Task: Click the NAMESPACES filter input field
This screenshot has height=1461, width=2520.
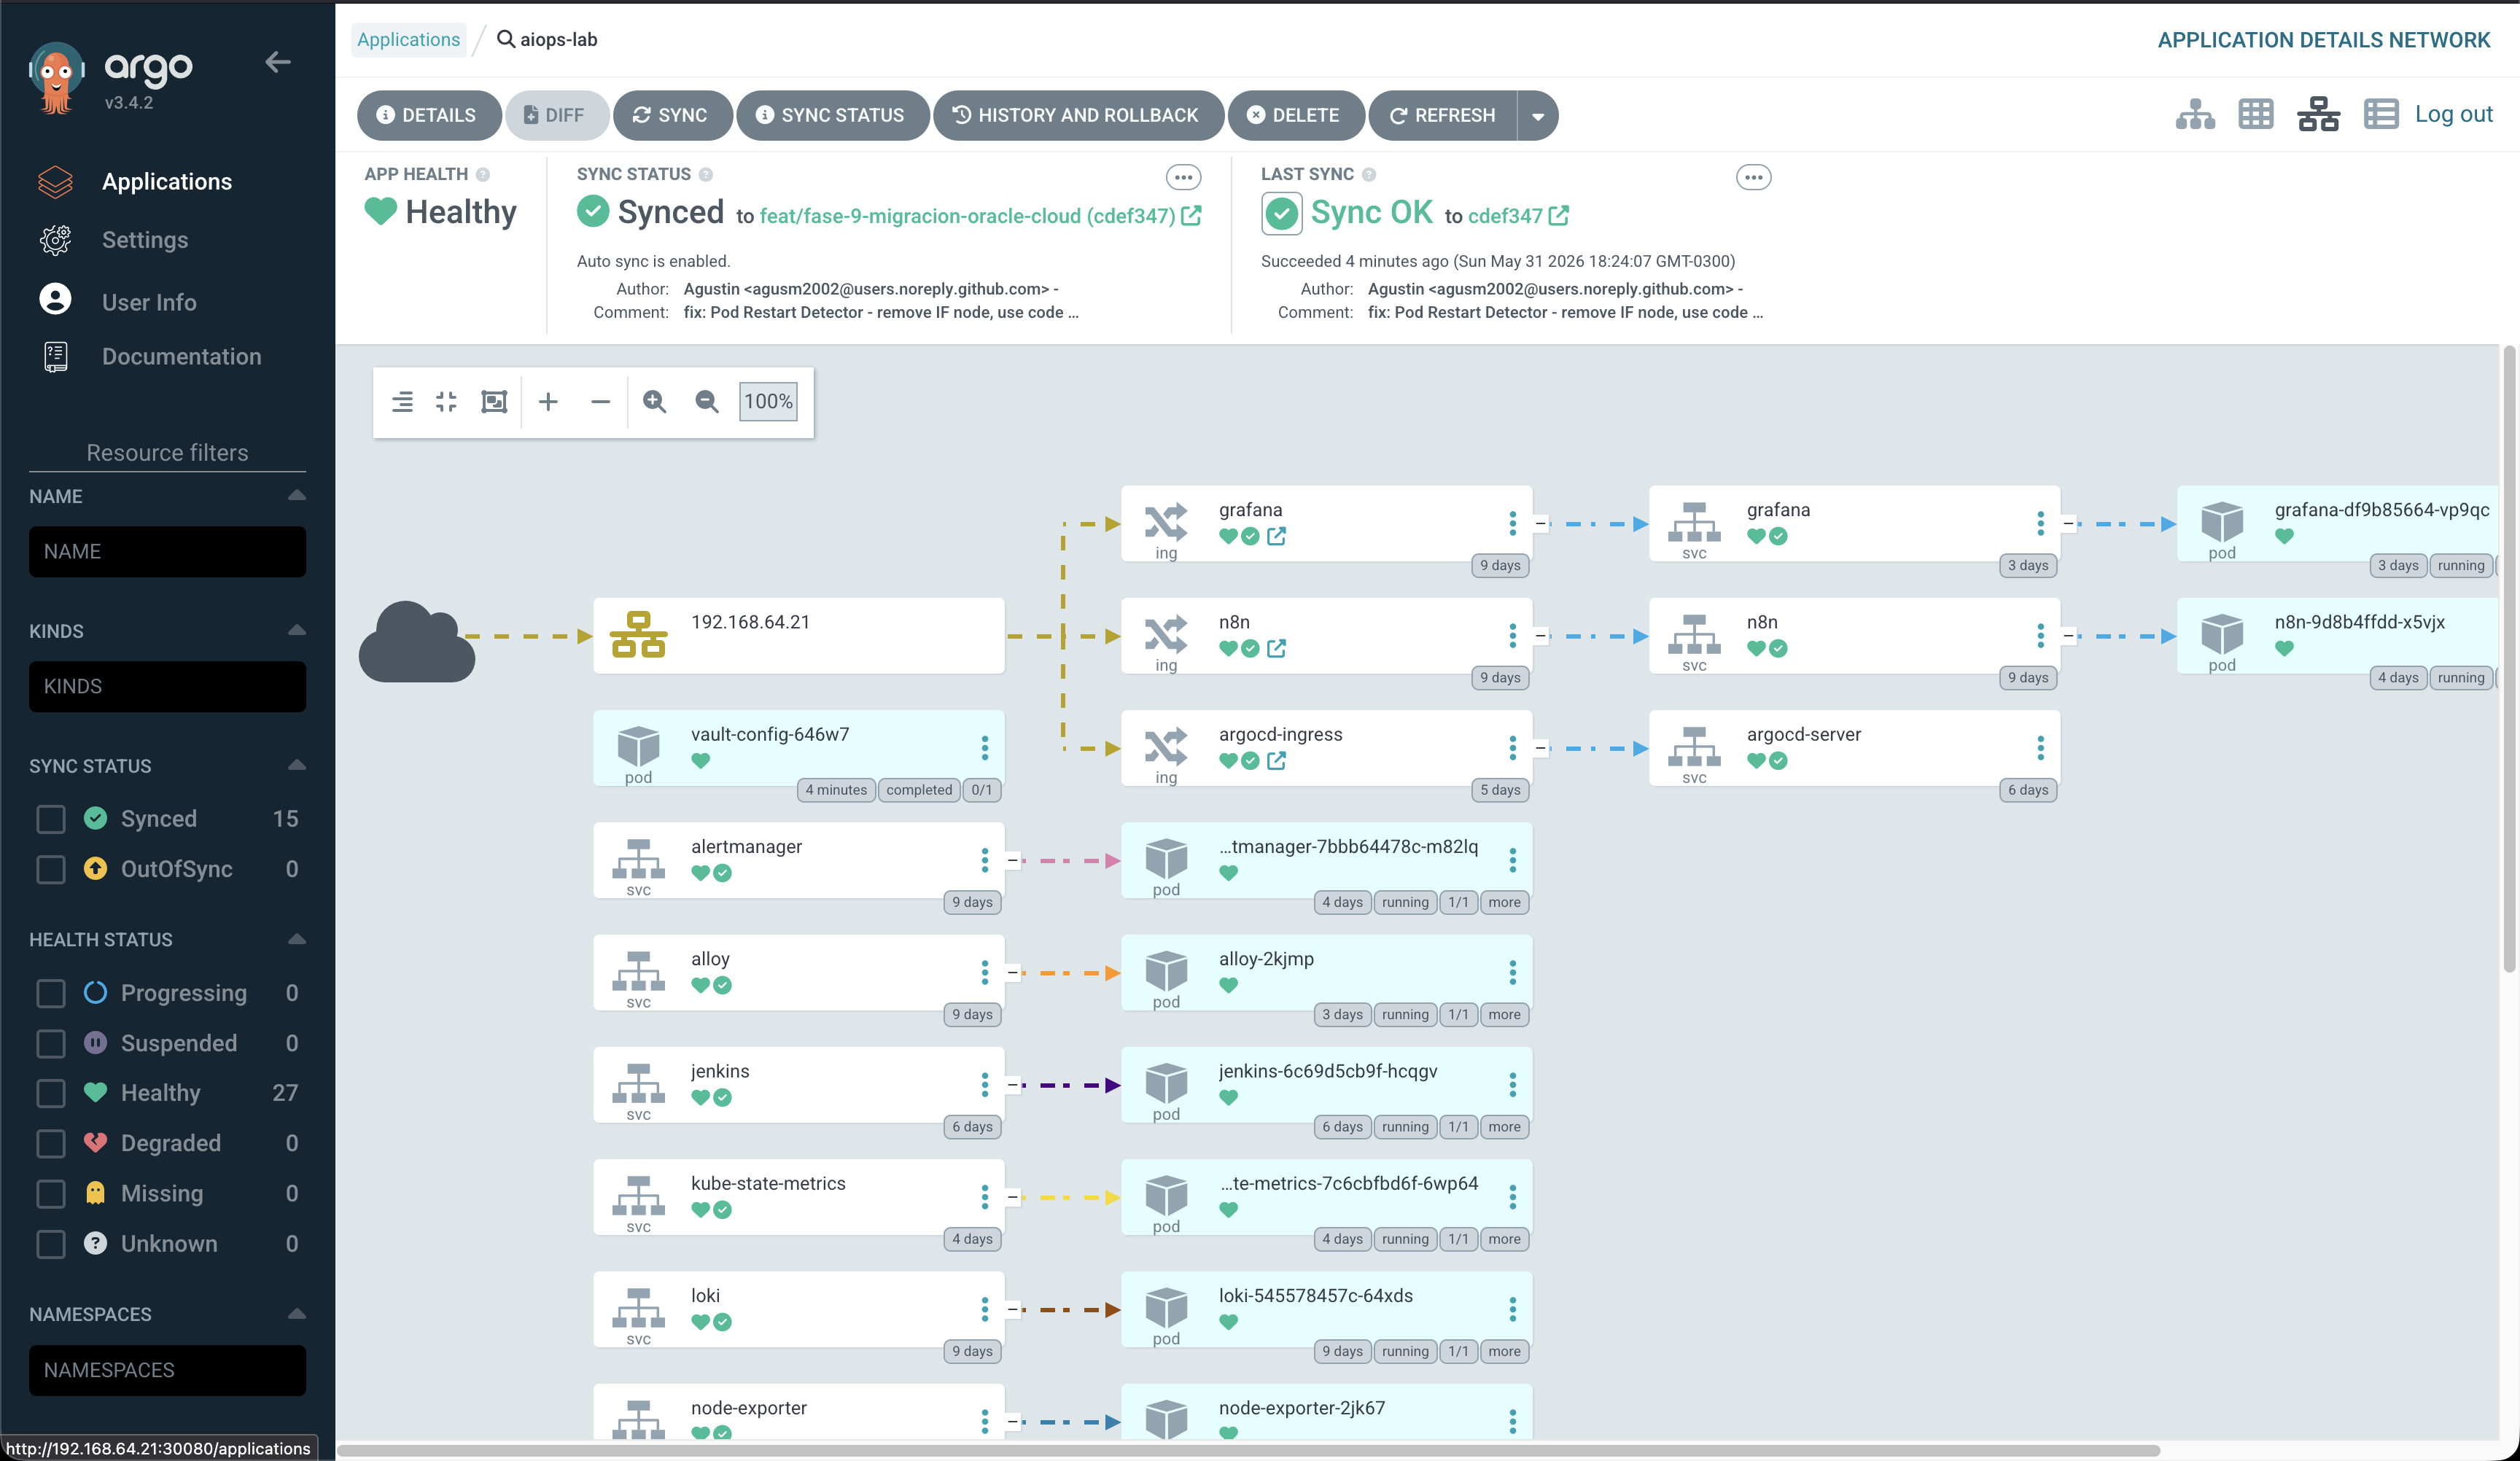Action: pos(167,1370)
